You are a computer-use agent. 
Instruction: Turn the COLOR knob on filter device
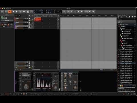coord(70,76)
